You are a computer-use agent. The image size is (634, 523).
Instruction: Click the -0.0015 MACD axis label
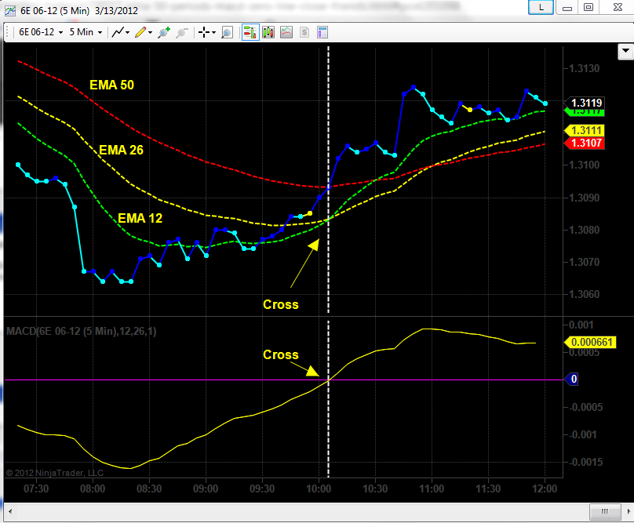click(x=585, y=462)
